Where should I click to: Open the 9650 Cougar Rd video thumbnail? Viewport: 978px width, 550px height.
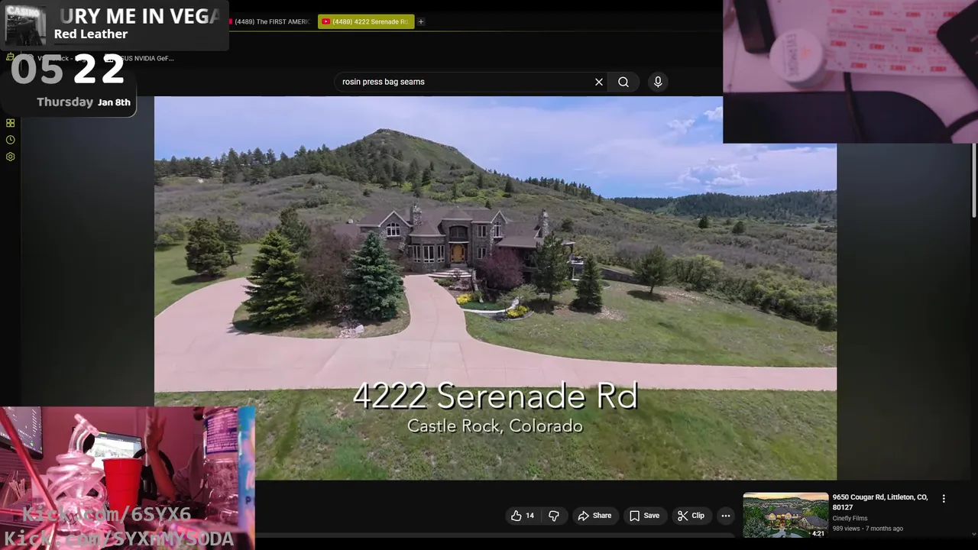pos(785,515)
